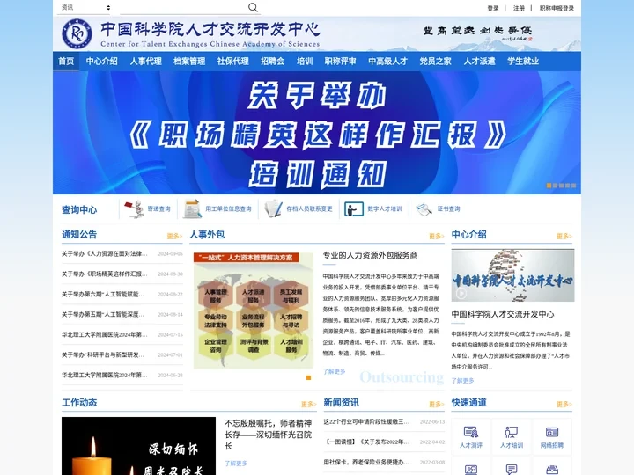The height and width of the screenshot is (475, 634).
Task: Open news 这22个行业可申请阶段性缓缴三...
Action: [366, 421]
